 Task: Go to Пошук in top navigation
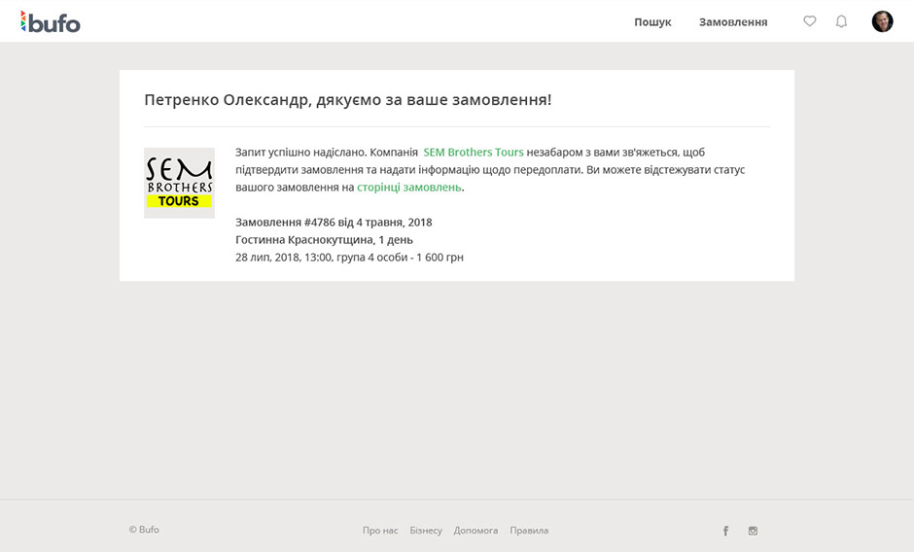click(652, 21)
